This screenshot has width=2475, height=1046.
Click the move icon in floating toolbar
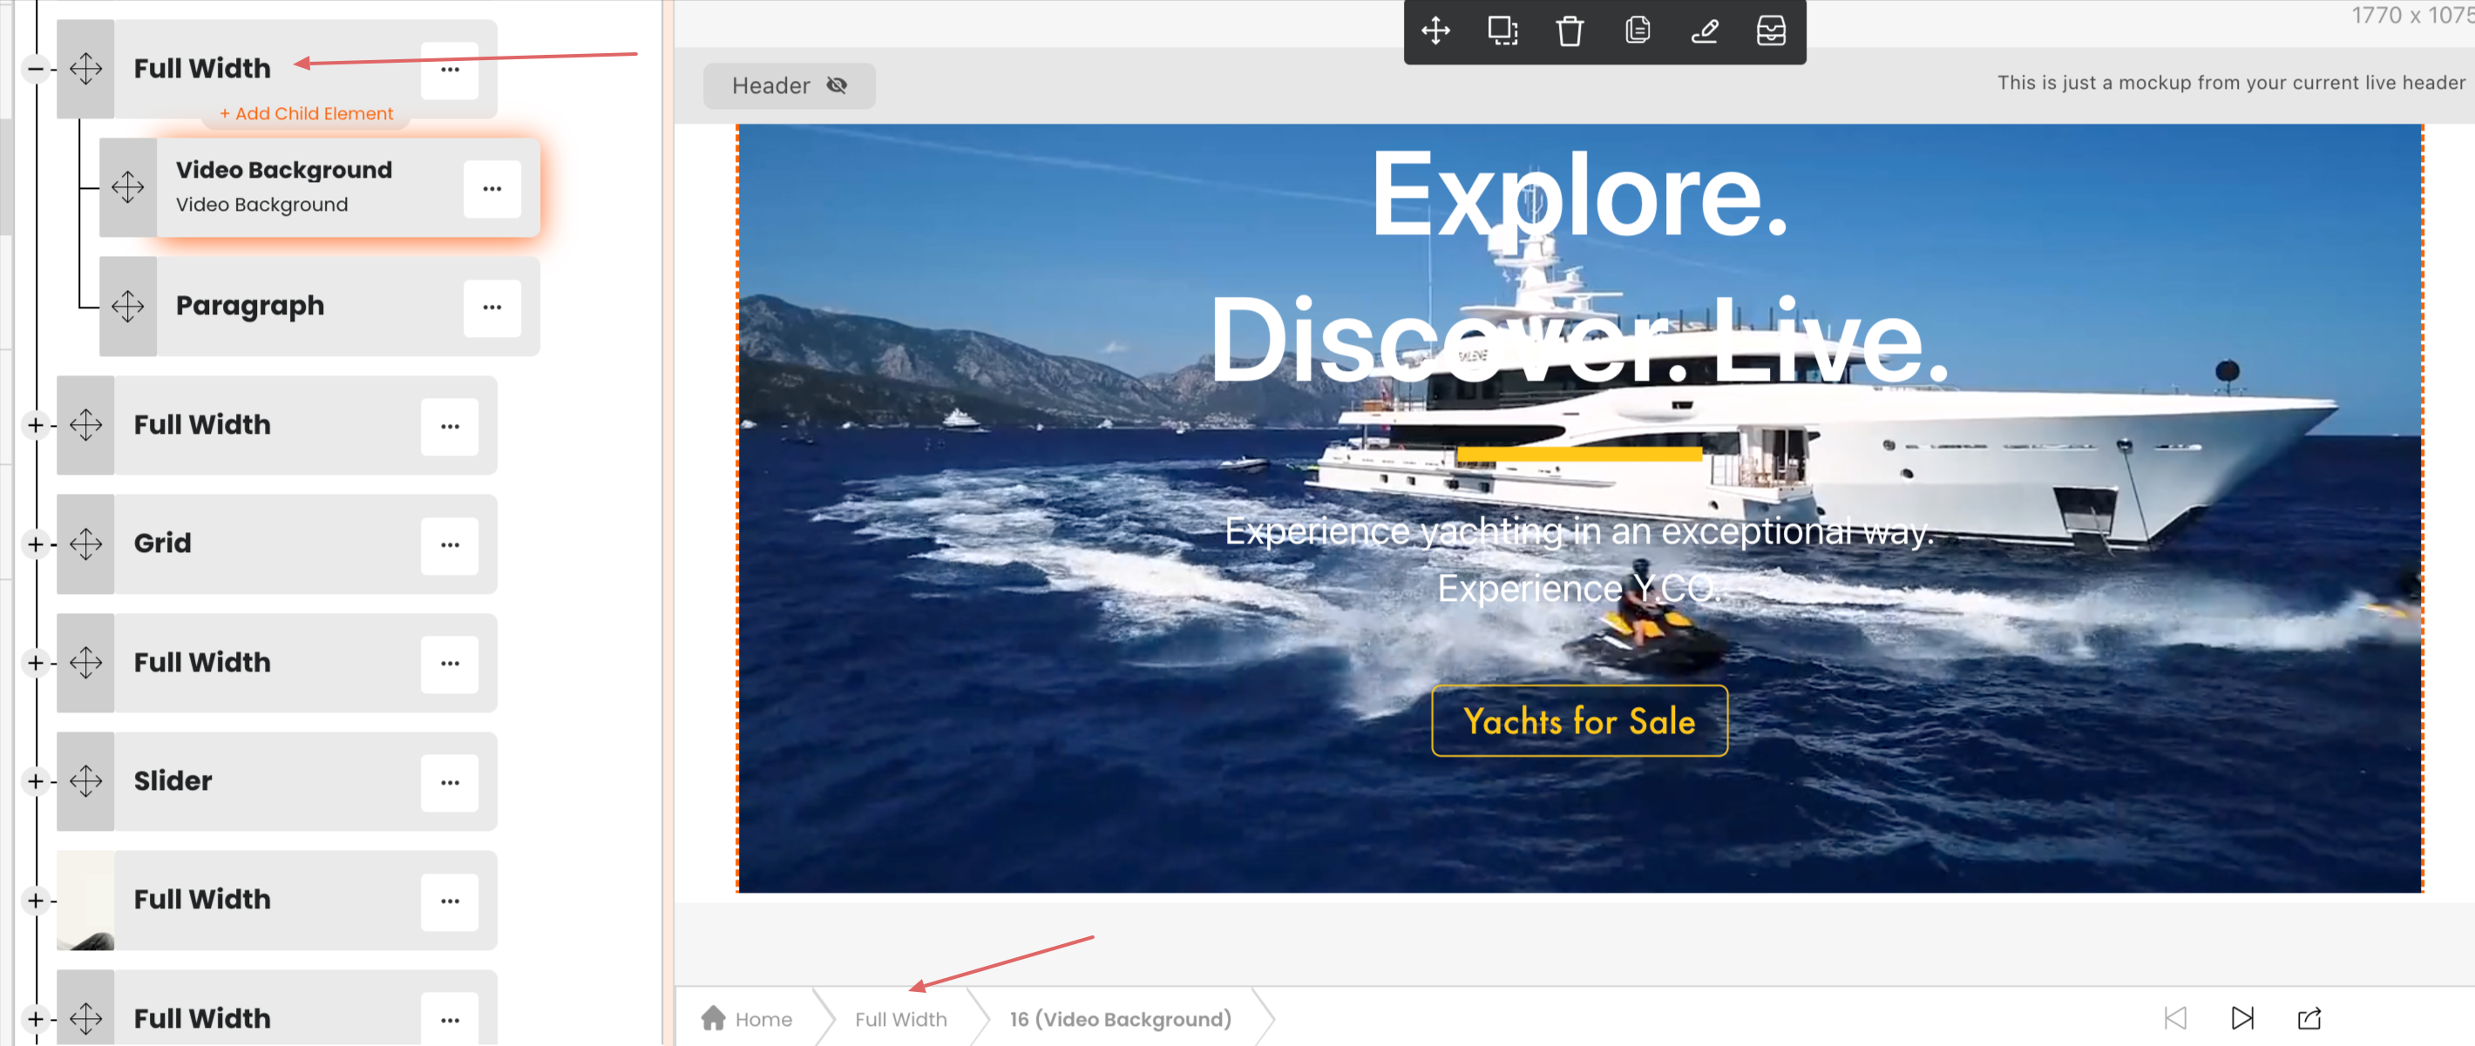point(1435,30)
